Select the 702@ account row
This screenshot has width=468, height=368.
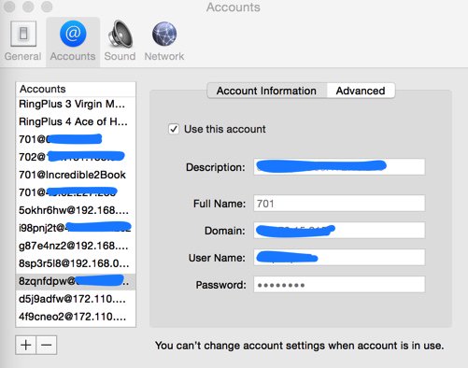[76, 157]
